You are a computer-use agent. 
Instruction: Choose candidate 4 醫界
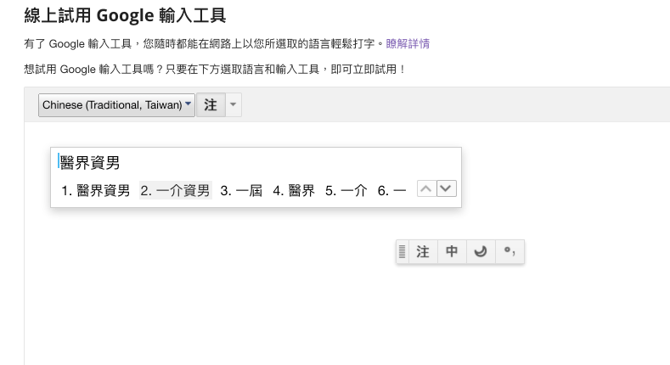(x=294, y=191)
